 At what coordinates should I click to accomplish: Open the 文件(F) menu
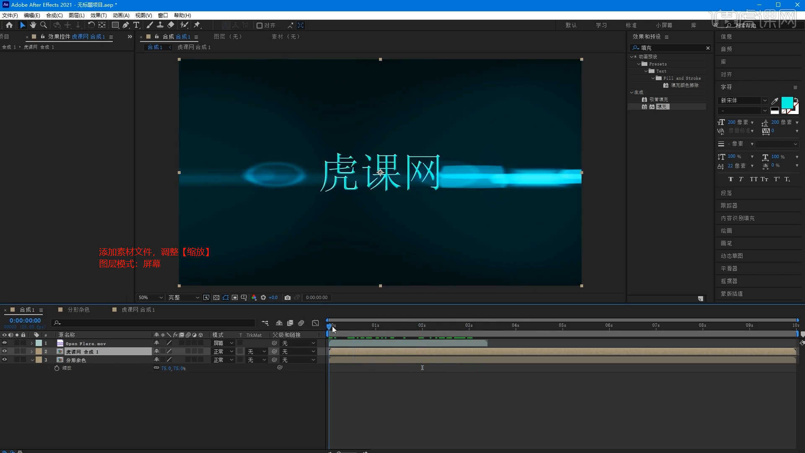pos(10,15)
